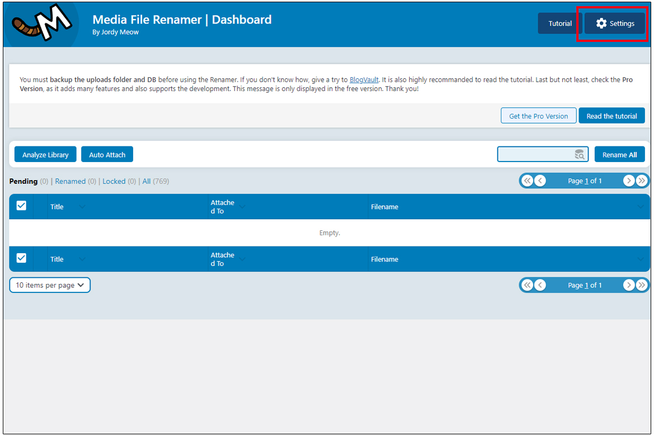Image resolution: width=654 pixels, height=436 pixels.
Task: Go to first page in top pagination
Action: pyautogui.click(x=527, y=181)
